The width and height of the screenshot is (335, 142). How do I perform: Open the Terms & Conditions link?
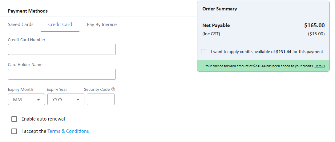(x=68, y=131)
